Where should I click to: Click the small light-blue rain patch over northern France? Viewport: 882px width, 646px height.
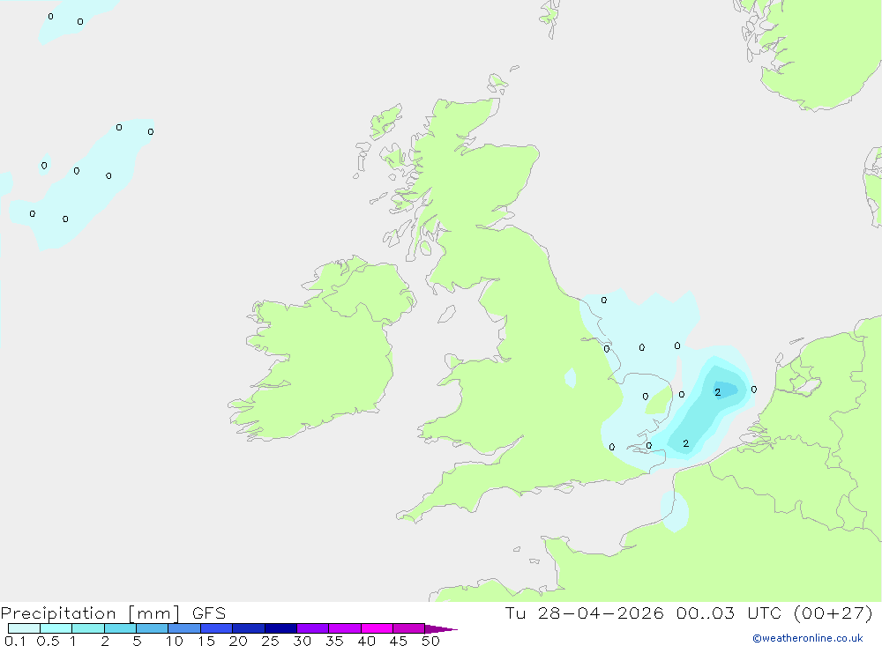point(675,511)
